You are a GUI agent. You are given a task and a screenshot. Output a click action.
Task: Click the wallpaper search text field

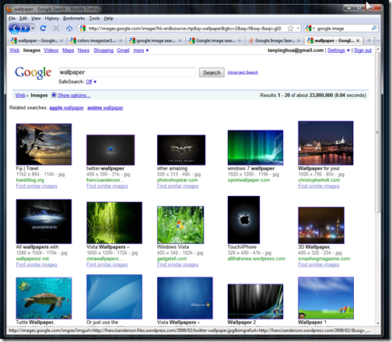(x=127, y=72)
